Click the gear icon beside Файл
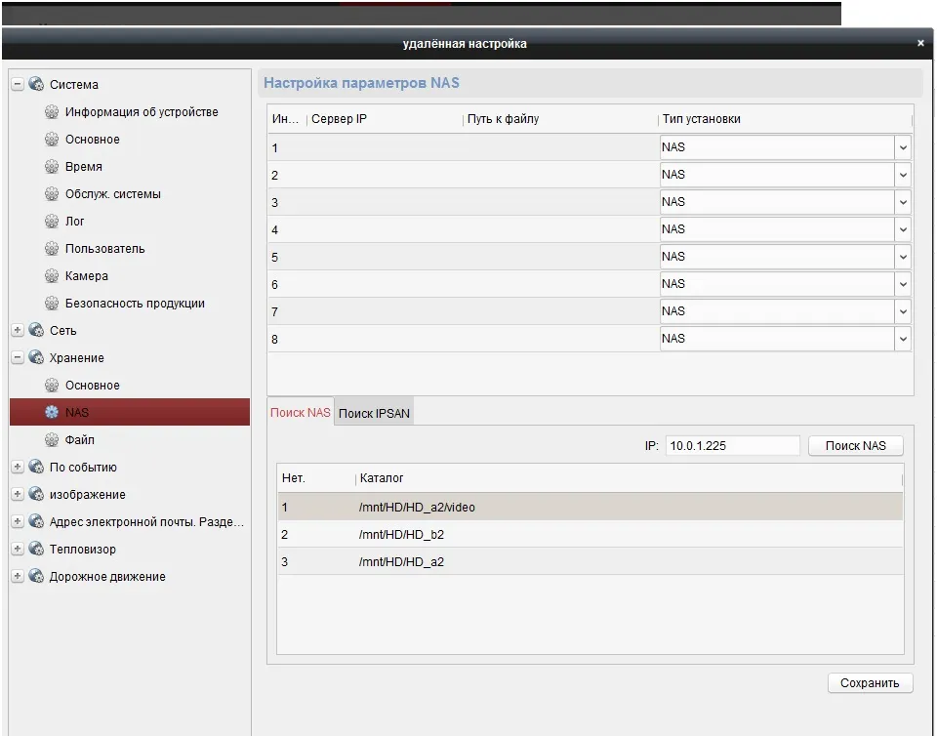Image resolution: width=937 pixels, height=736 pixels. point(52,440)
